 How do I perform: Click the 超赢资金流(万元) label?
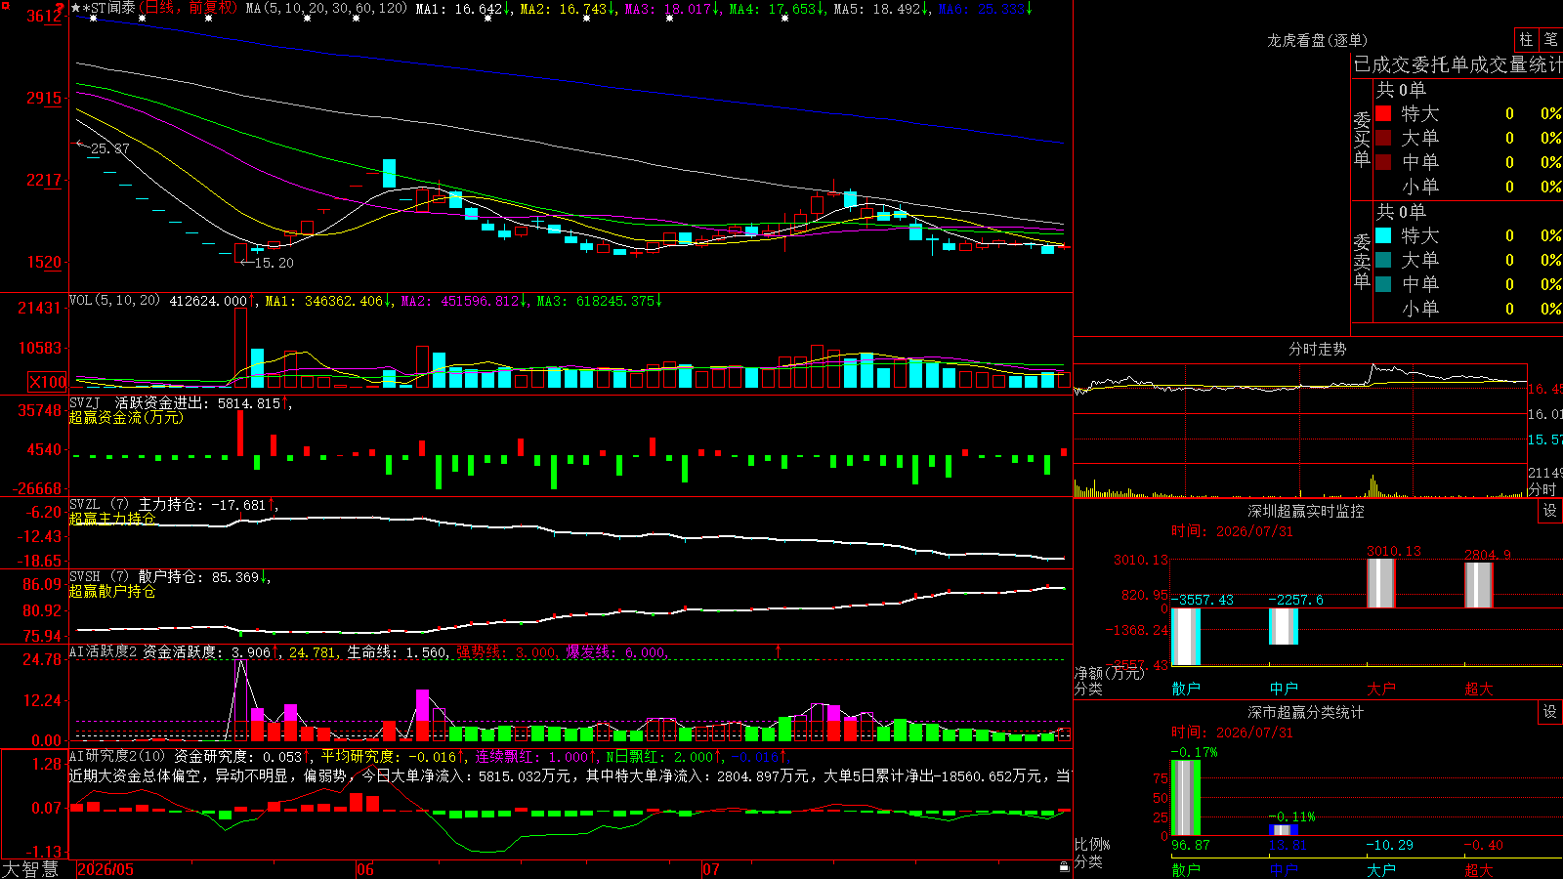126,417
